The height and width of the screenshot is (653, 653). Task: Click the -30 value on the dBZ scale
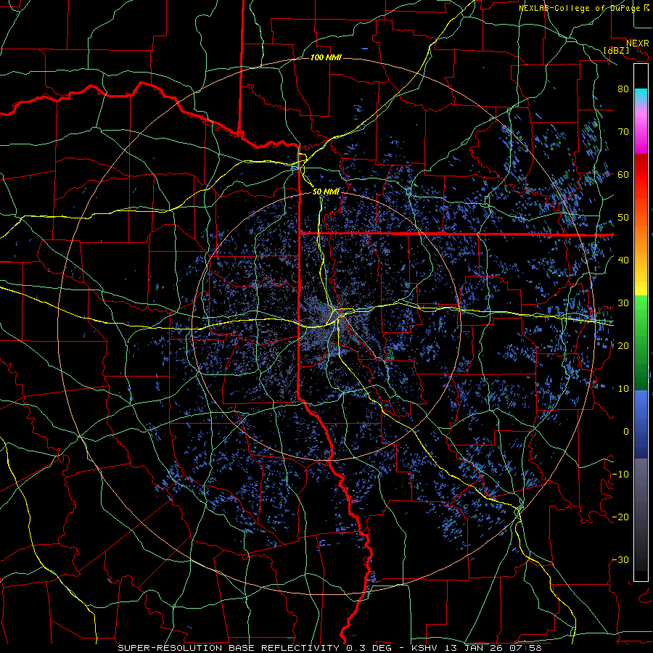coord(620,559)
